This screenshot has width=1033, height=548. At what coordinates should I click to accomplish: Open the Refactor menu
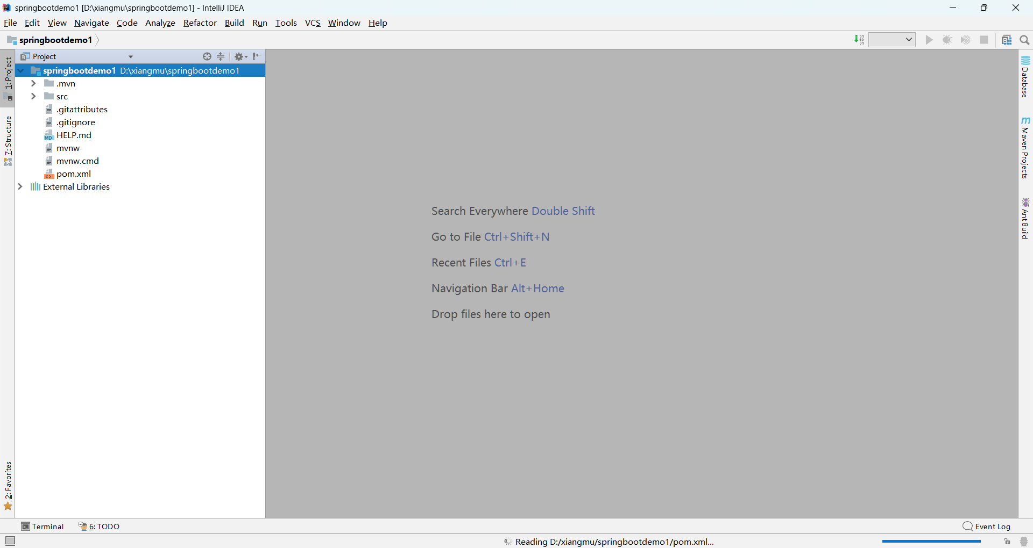pyautogui.click(x=200, y=23)
